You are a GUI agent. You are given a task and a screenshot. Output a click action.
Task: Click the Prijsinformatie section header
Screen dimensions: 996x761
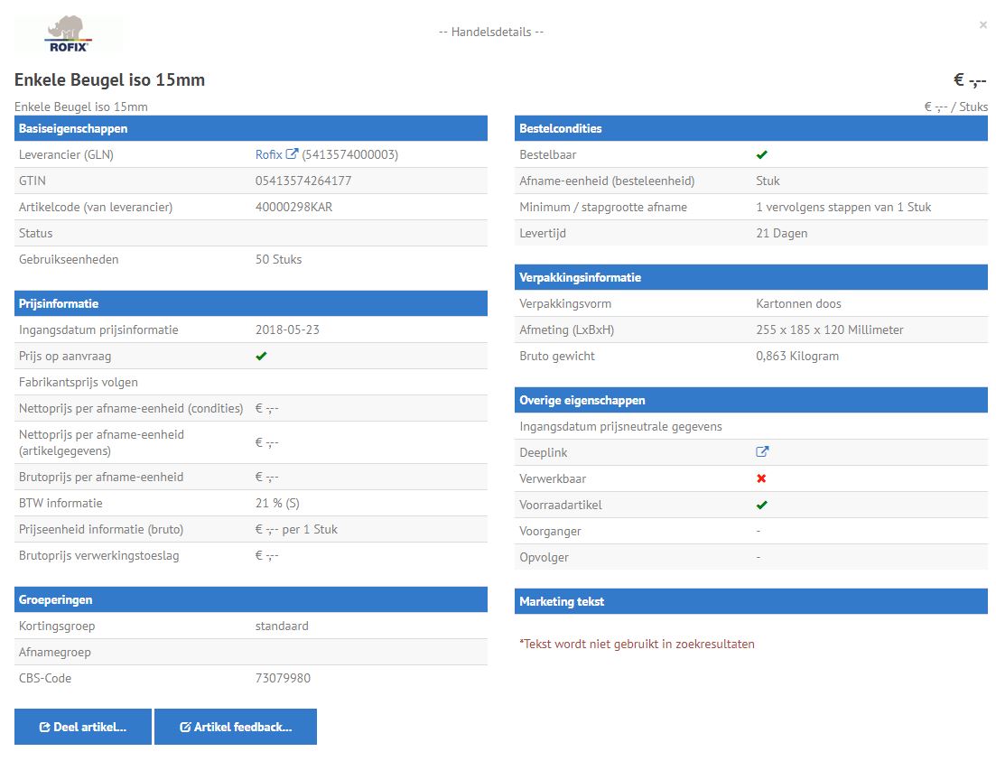pyautogui.click(x=251, y=303)
